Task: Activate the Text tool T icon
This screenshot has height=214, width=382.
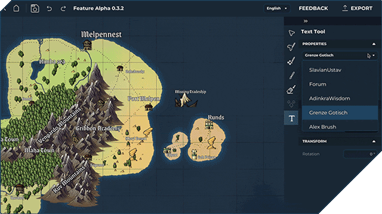Action: coord(291,118)
